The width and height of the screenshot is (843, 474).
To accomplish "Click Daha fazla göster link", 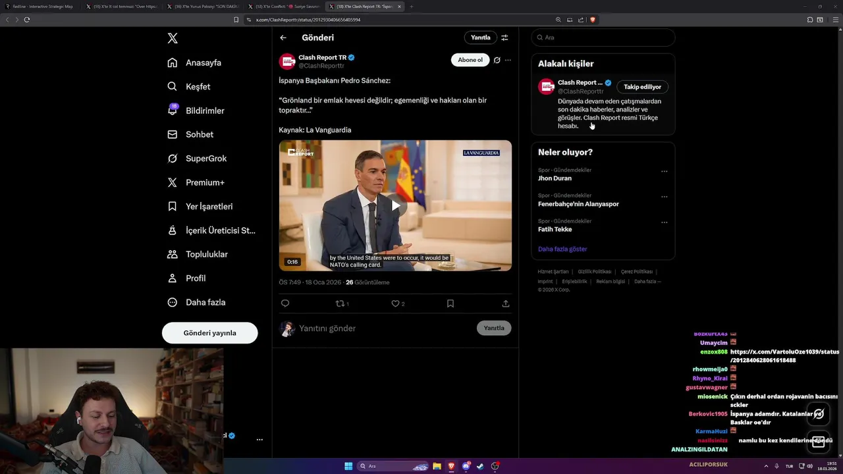I will point(562,249).
